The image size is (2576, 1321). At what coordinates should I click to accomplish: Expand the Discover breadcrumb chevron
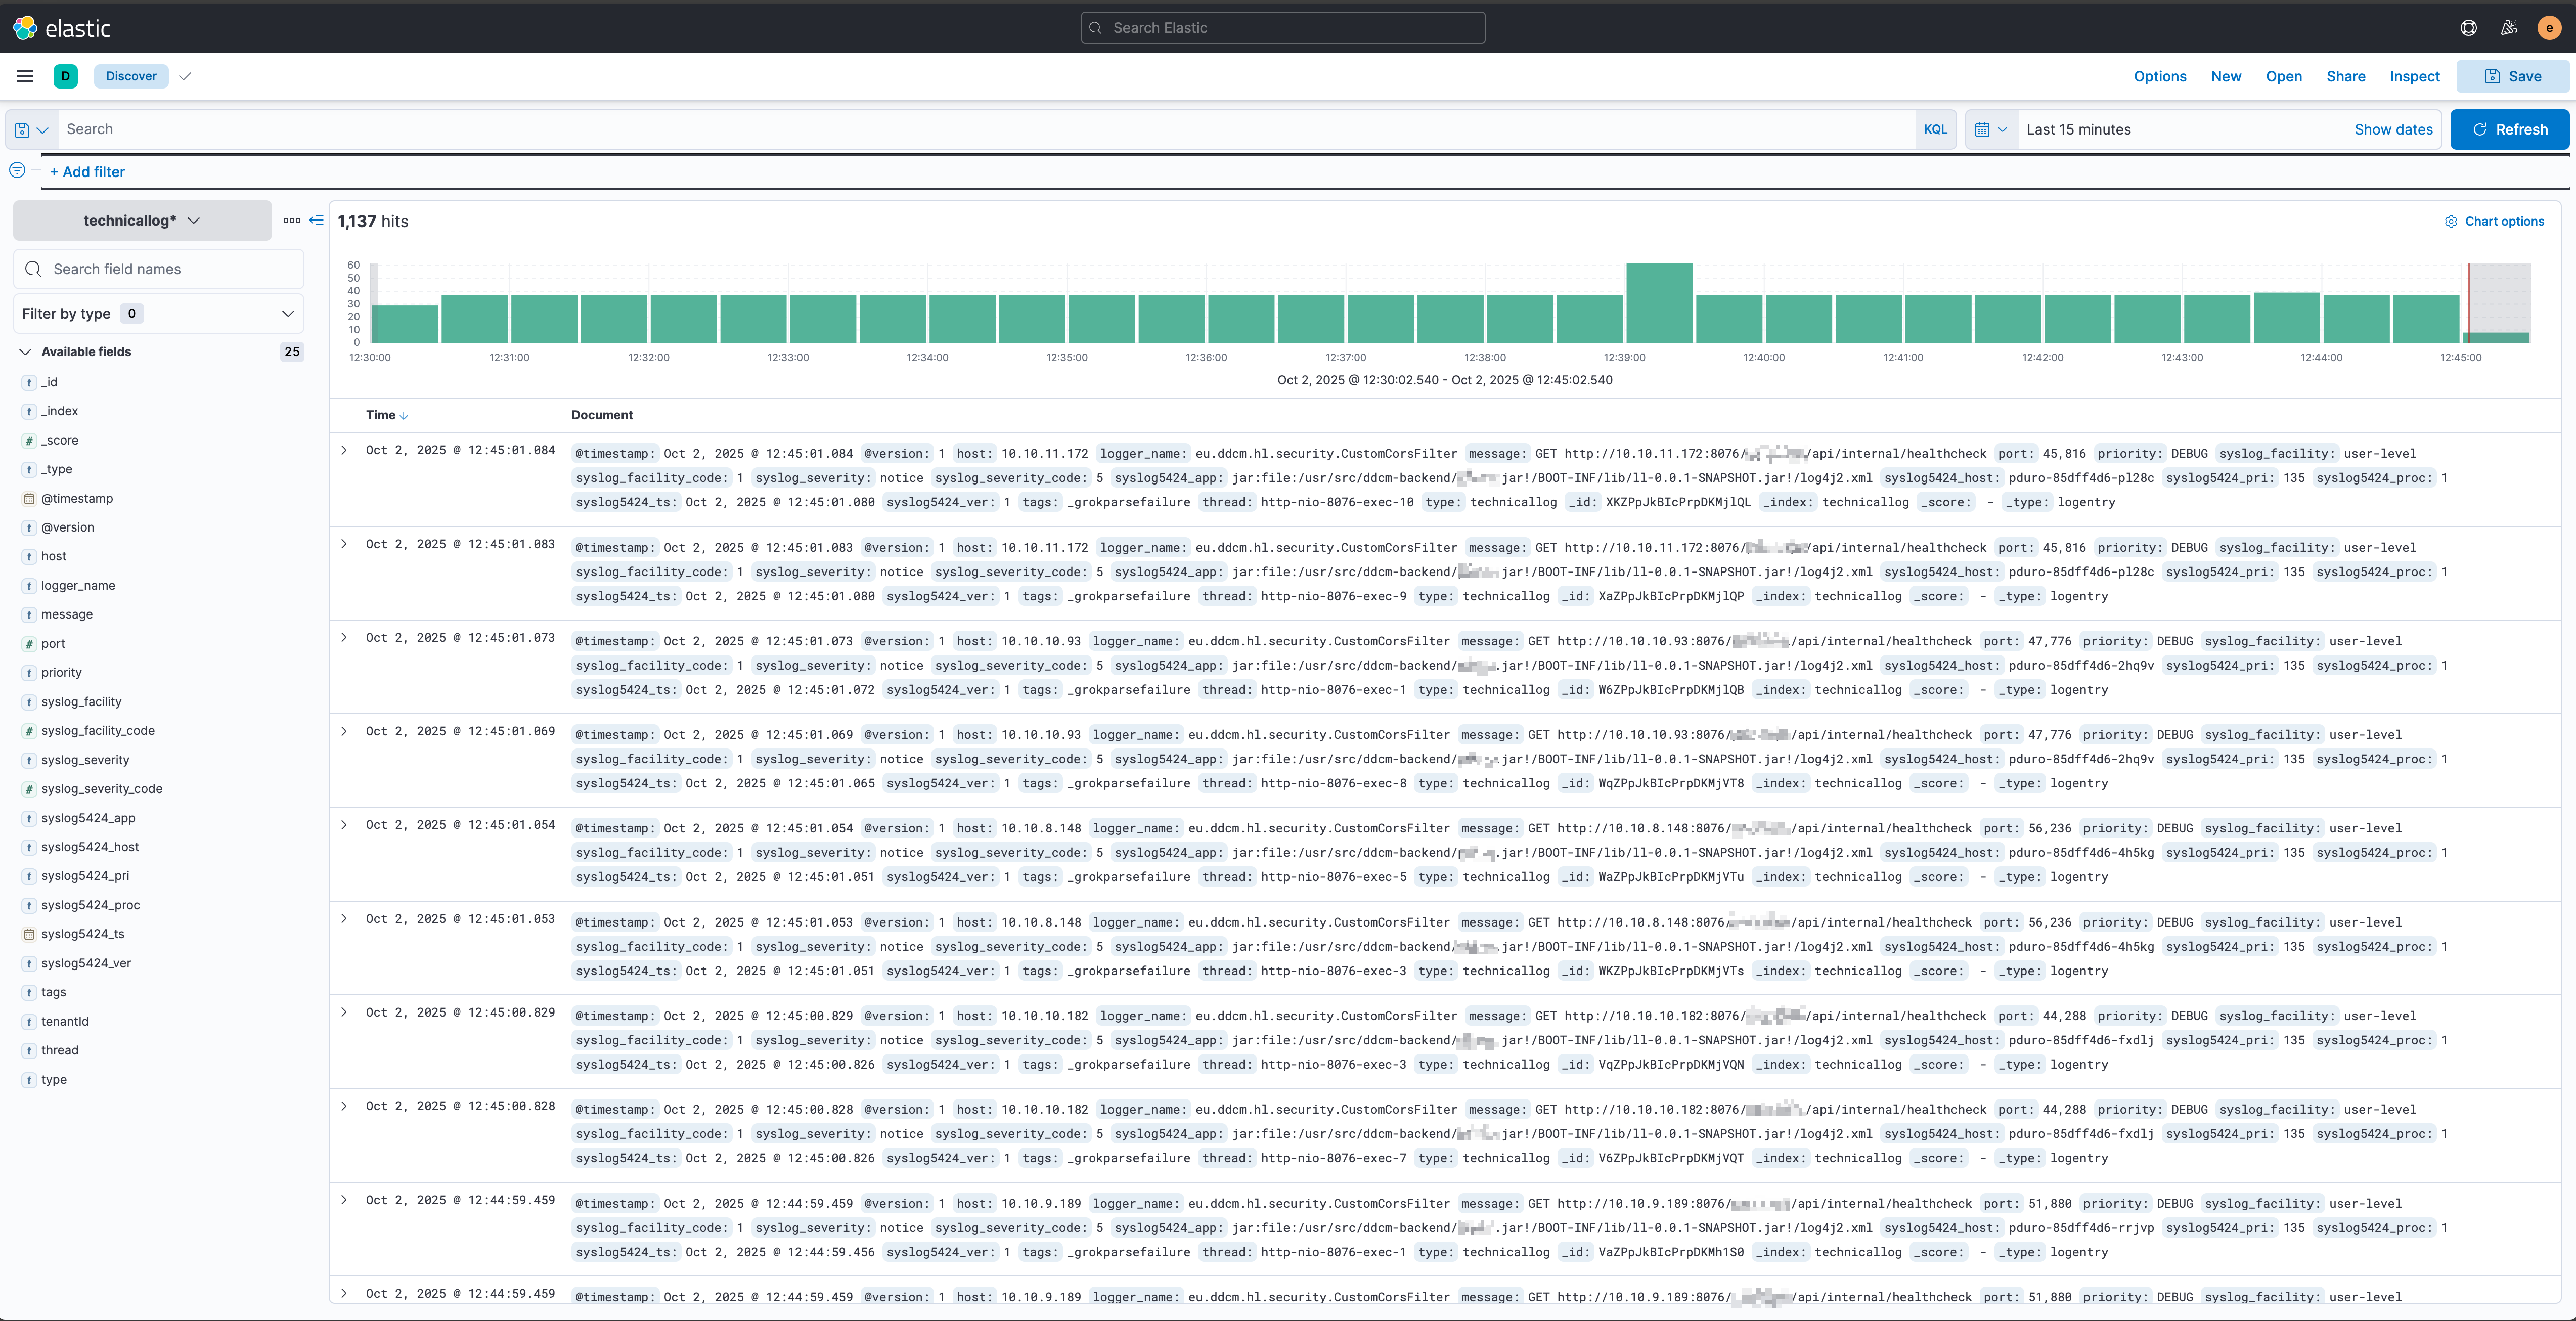click(x=185, y=76)
